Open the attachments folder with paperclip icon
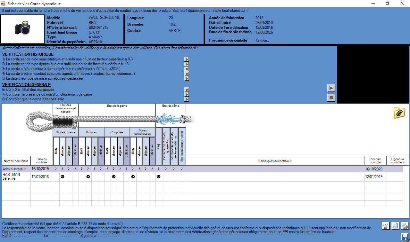Viewport: 410px width, 242px height. click(x=399, y=113)
